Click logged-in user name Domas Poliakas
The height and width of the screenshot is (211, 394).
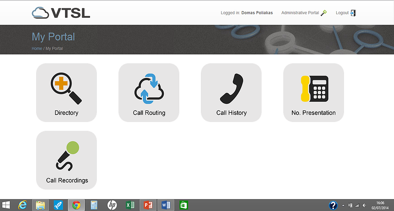[257, 13]
